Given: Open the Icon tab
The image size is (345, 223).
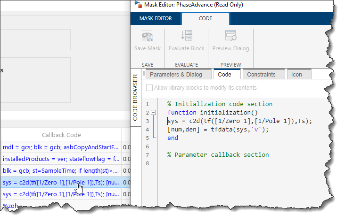Looking at the screenshot, I should point(296,74).
